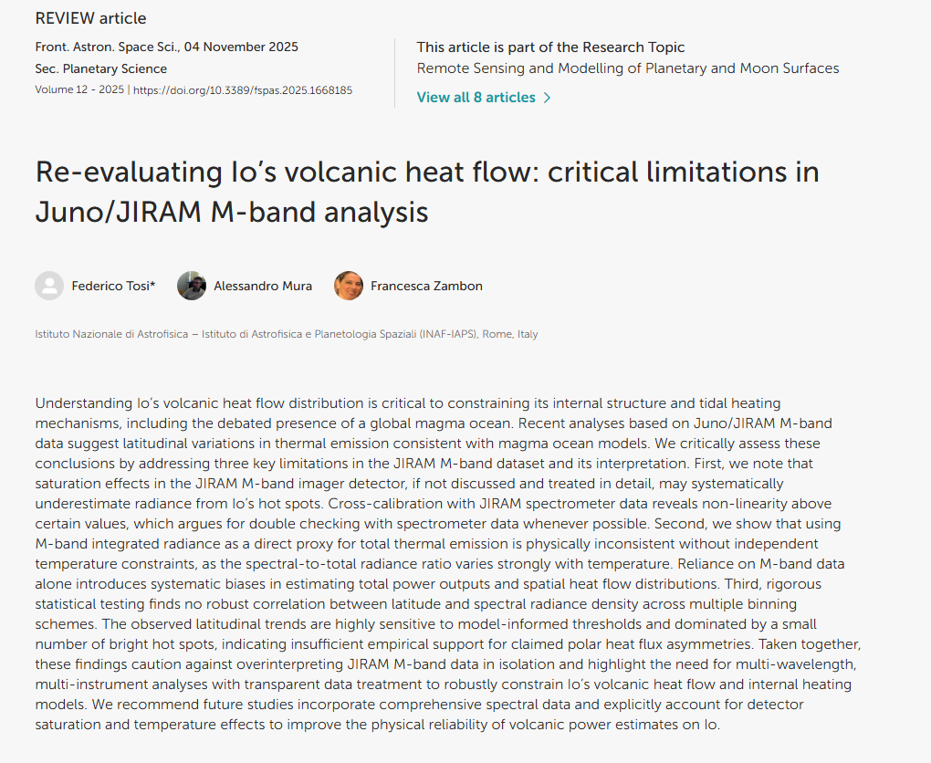Click the REVIEW article label
This screenshot has width=931, height=763.
pyautogui.click(x=90, y=18)
